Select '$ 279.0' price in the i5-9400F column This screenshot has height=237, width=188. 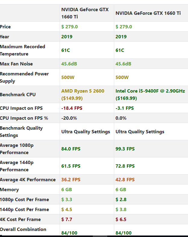pos(124,27)
